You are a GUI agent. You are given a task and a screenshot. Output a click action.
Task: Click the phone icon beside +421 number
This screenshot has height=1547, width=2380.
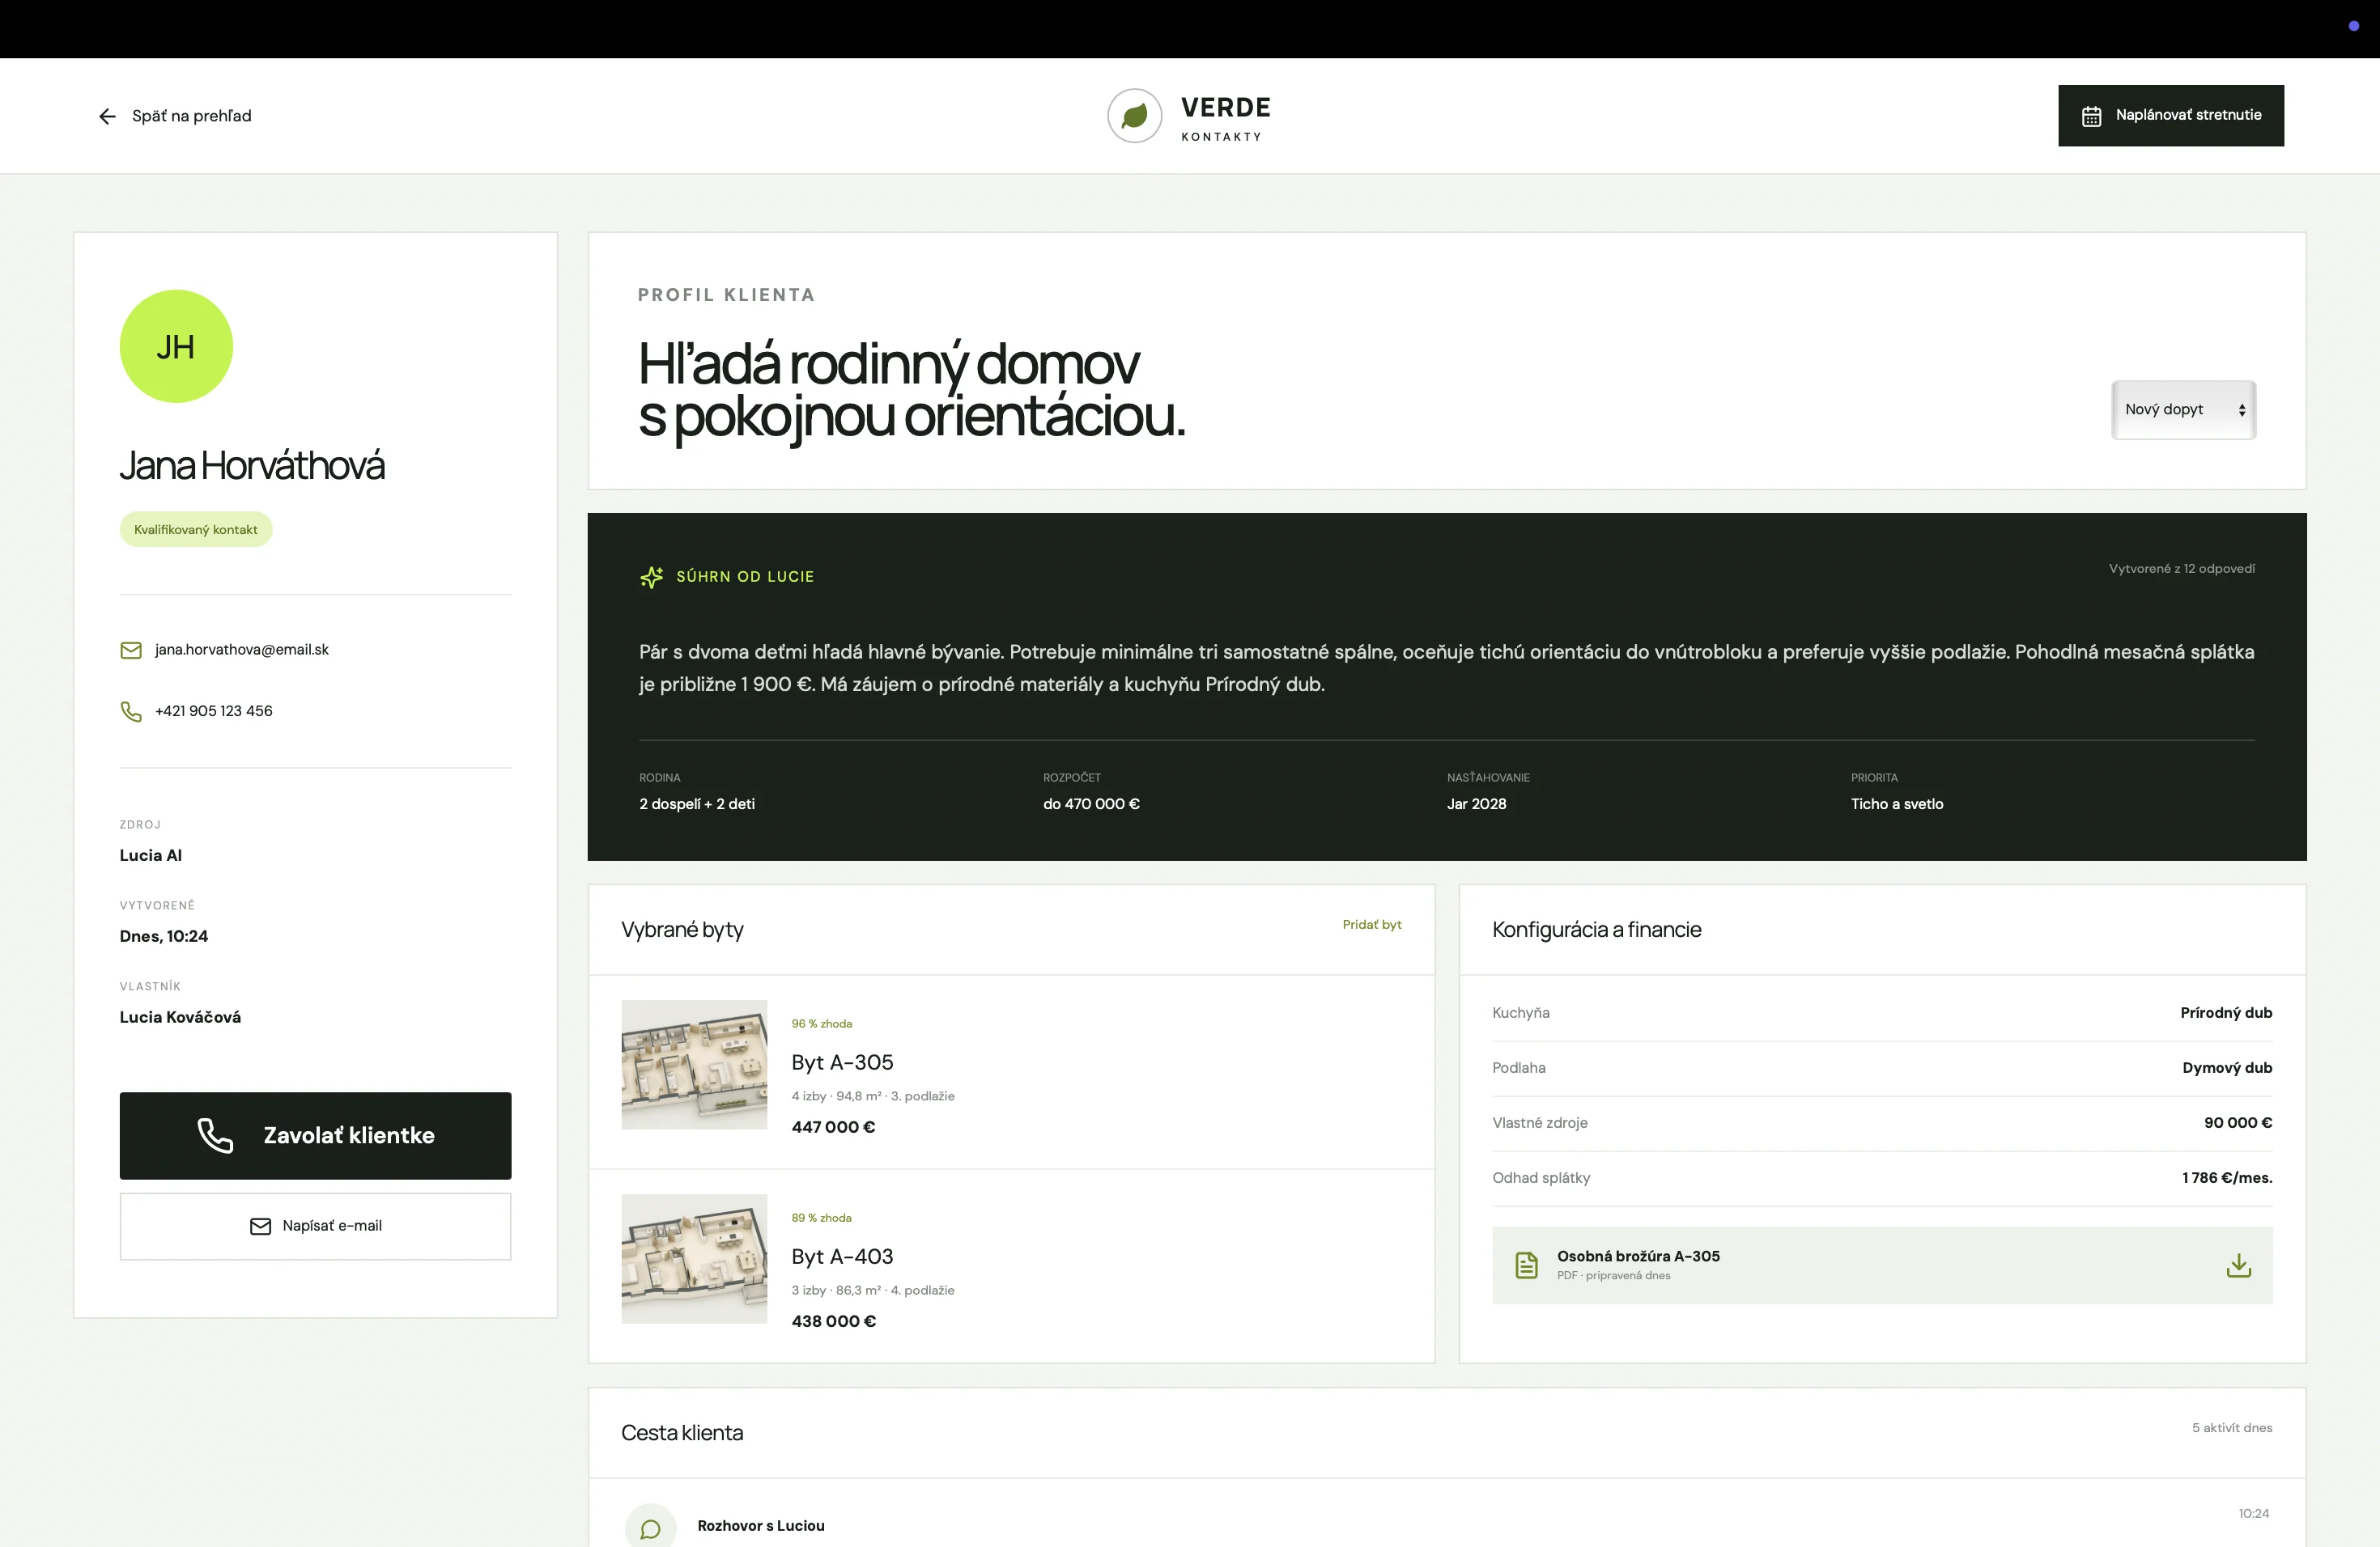pos(131,711)
